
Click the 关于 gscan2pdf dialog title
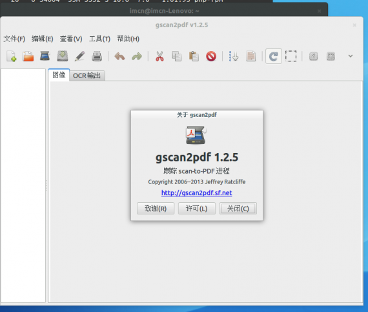(197, 115)
